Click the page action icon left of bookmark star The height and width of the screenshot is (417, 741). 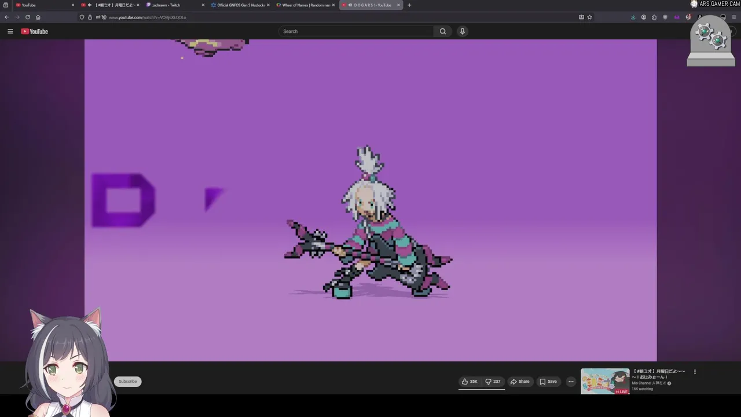point(581,17)
